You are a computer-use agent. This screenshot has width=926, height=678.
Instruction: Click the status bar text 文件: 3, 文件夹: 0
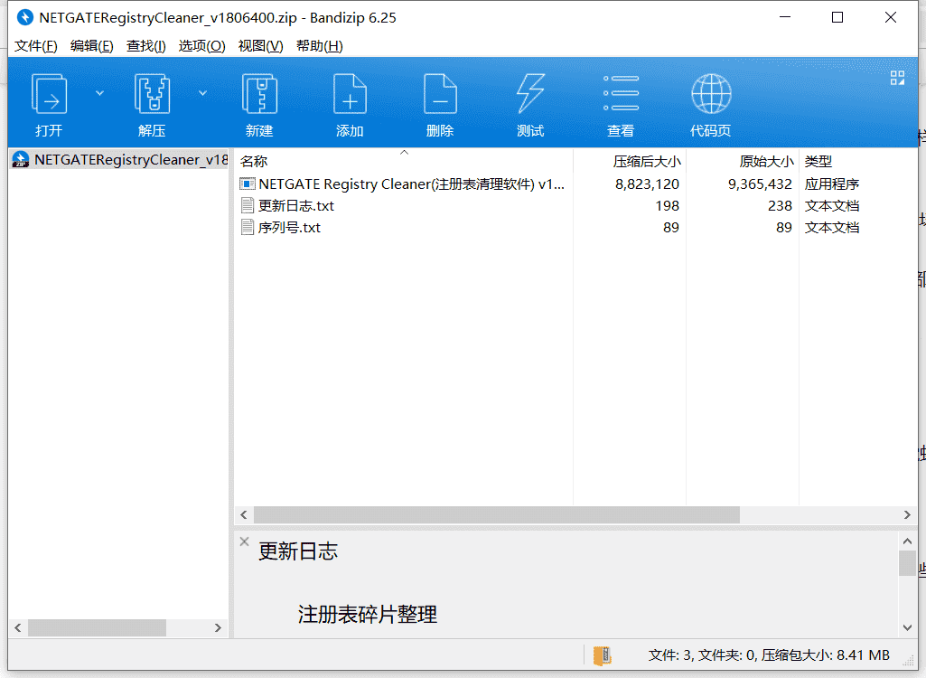702,654
